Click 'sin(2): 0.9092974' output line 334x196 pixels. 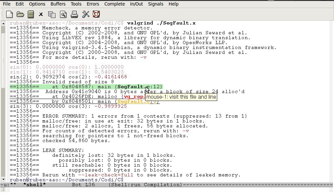(x=68, y=77)
